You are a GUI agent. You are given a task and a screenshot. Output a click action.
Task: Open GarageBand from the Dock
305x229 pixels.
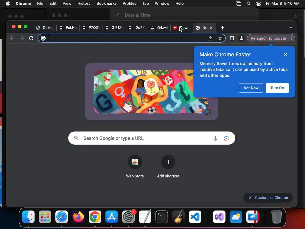pos(178,217)
